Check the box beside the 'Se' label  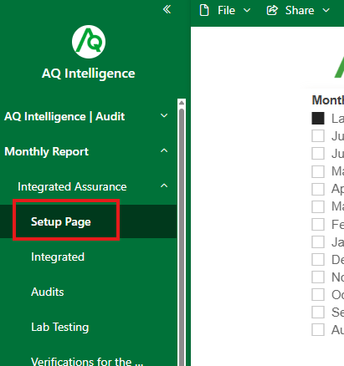tap(318, 313)
